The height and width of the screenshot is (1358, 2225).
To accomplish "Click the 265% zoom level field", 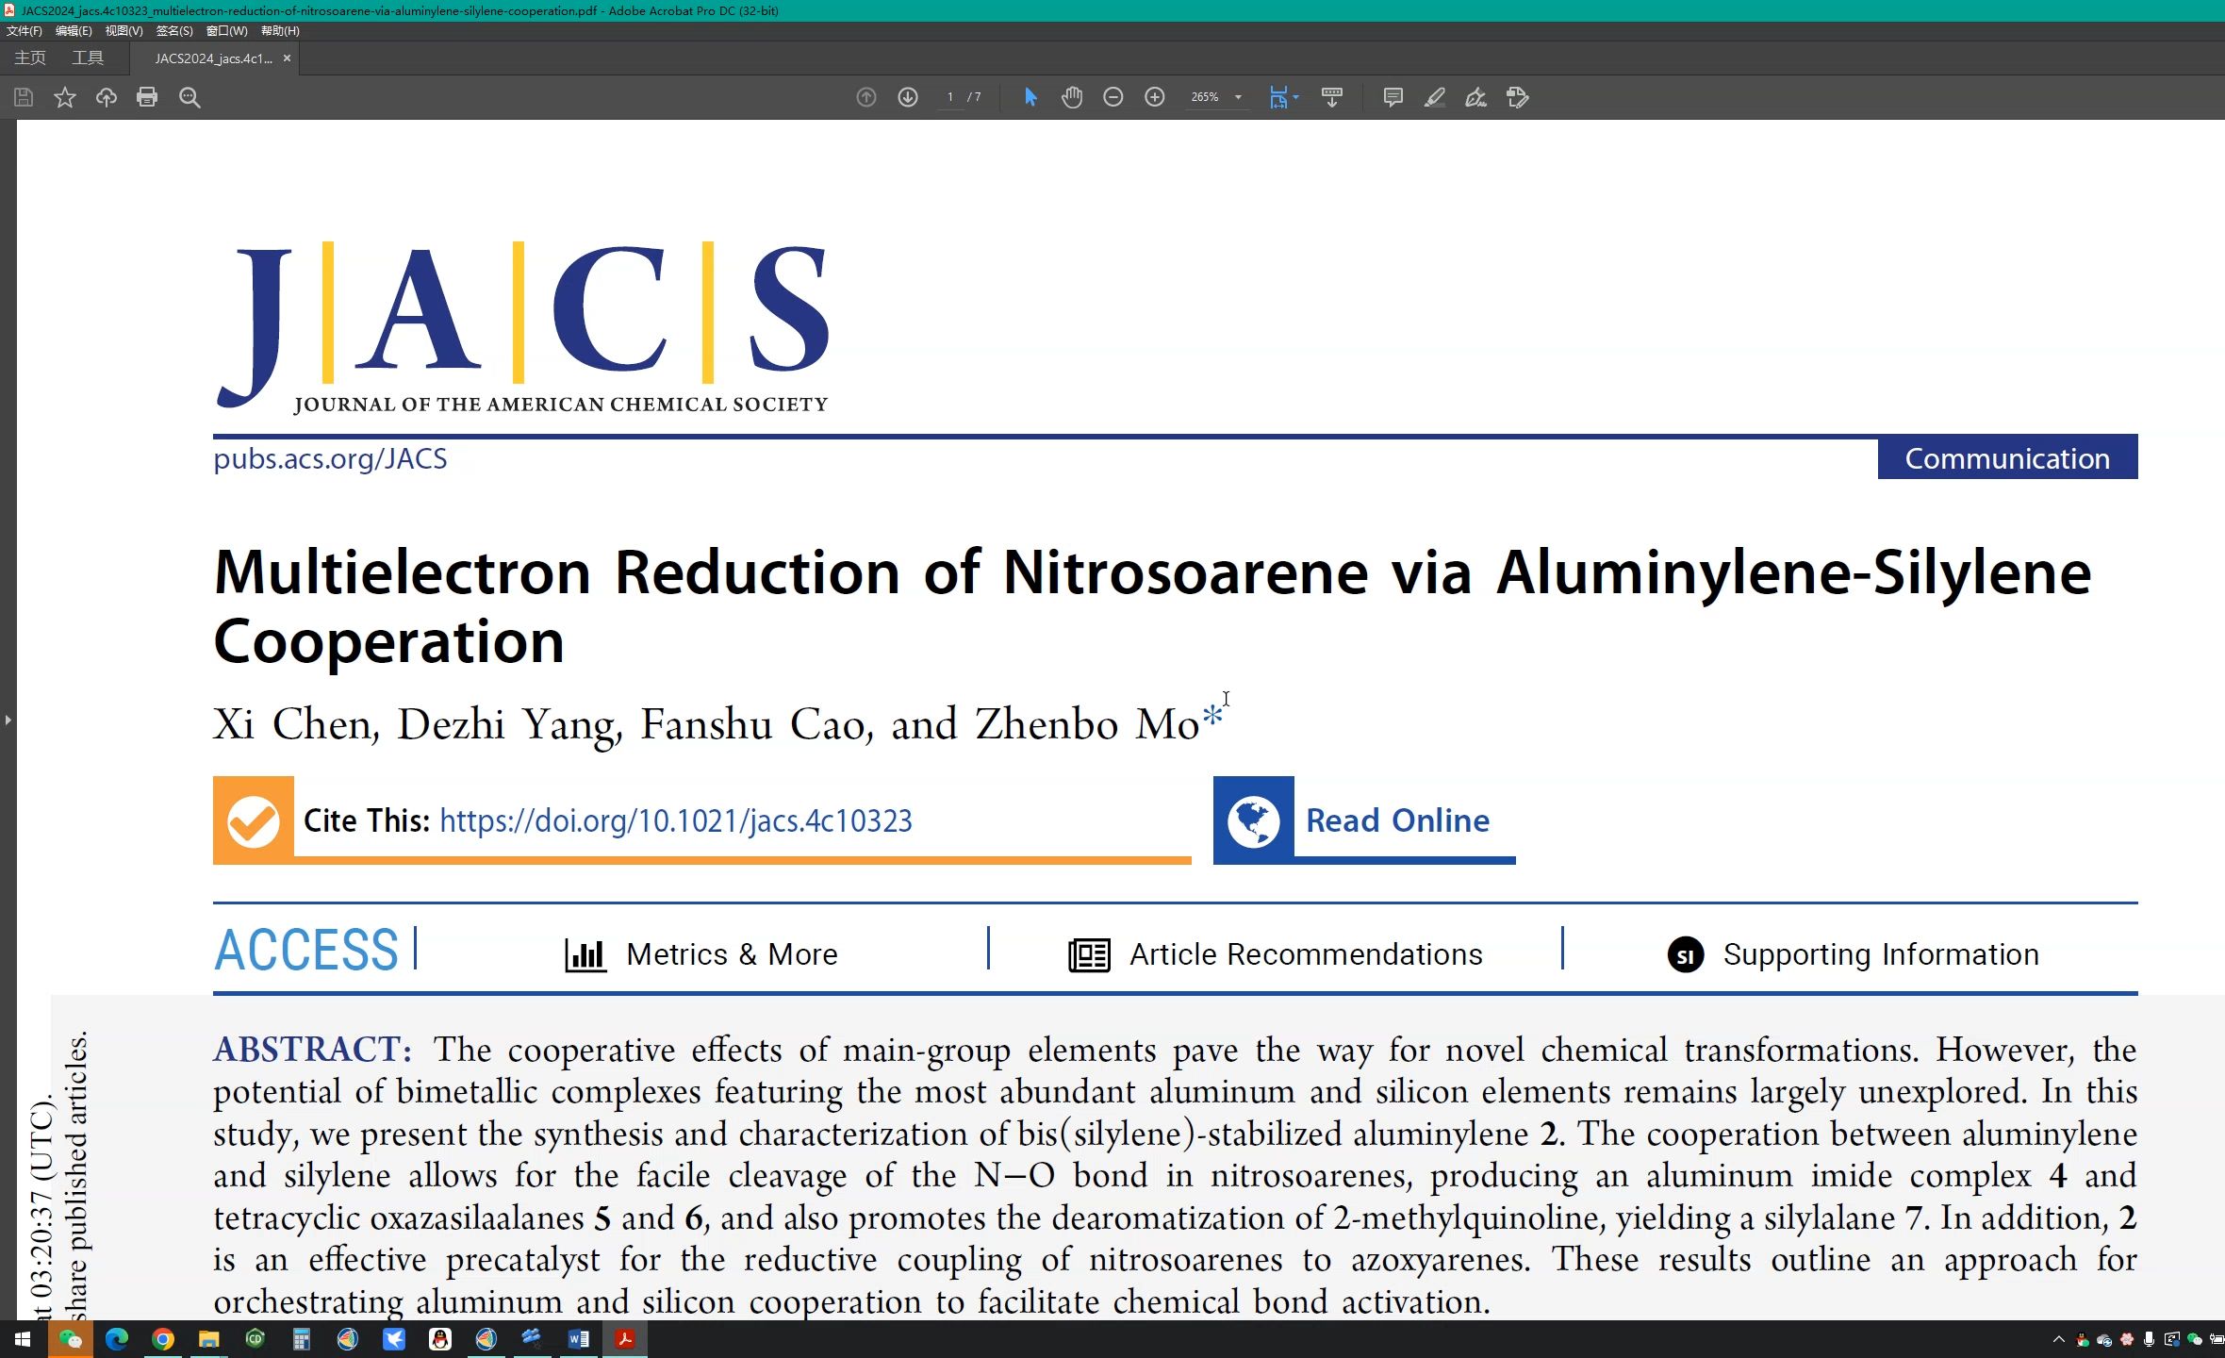I will (1205, 97).
